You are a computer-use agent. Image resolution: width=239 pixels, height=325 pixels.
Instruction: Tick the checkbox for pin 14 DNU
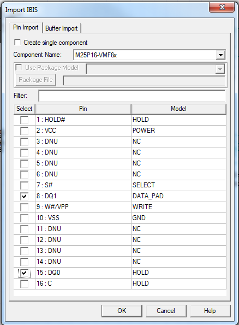[x=25, y=262]
